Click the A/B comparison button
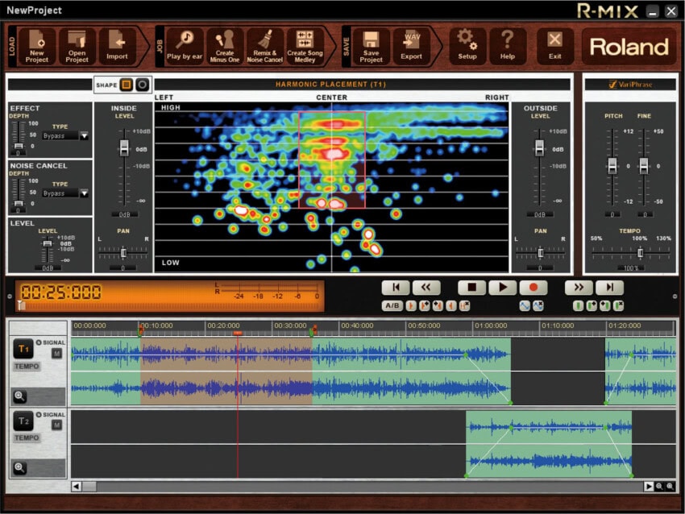This screenshot has height=514, width=685. [392, 306]
